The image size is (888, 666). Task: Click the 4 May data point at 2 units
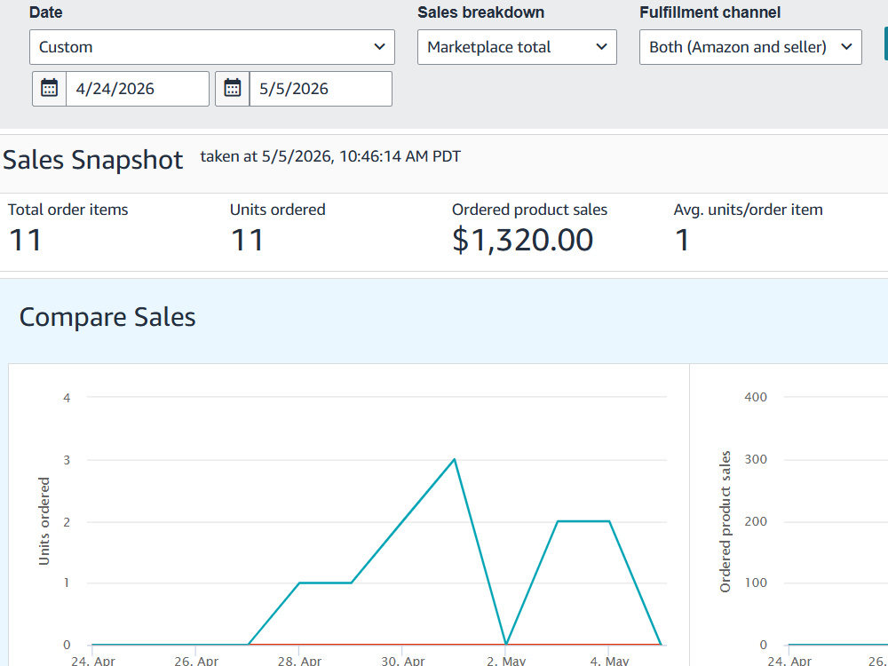click(609, 521)
